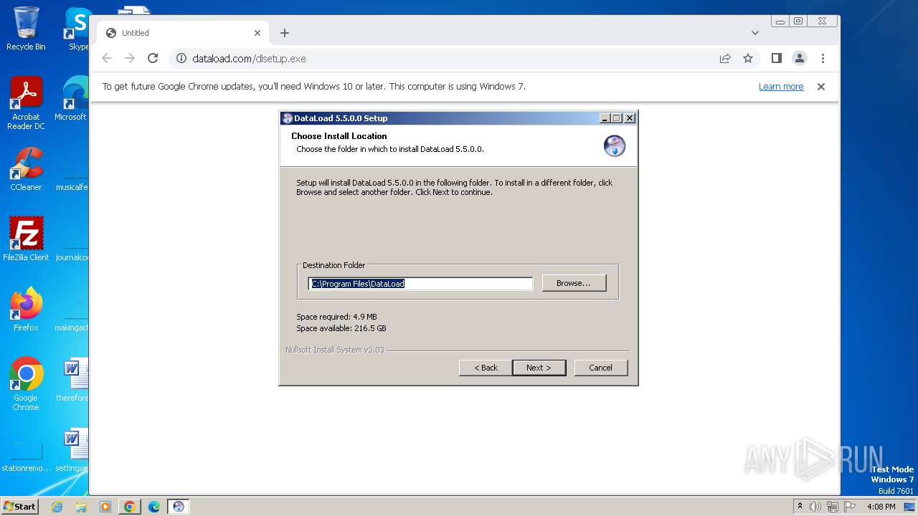Reload the Chrome page
The width and height of the screenshot is (918, 516).
(153, 58)
